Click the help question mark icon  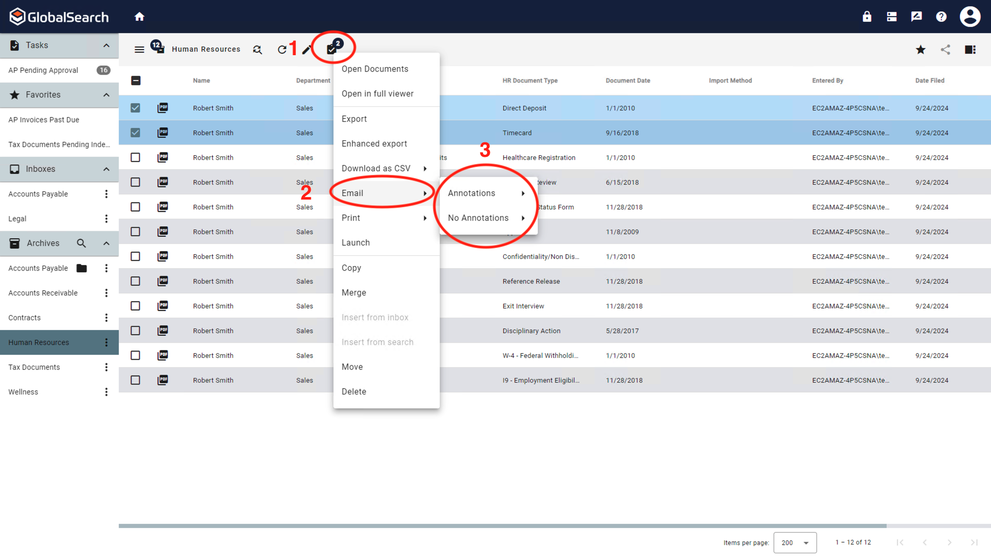(941, 16)
